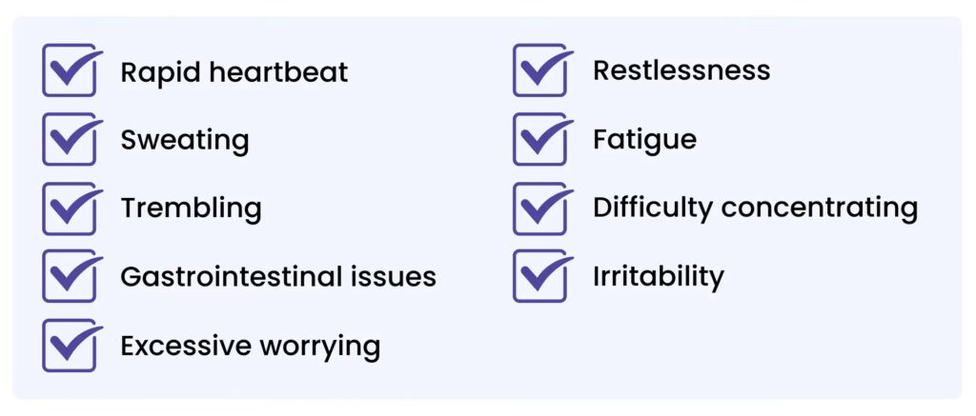This screenshot has width=976, height=416.
Task: Click the Excessive worrying label
Action: pos(250,346)
